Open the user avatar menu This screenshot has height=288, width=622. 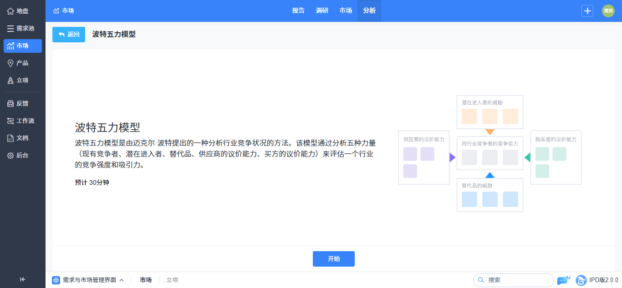click(x=608, y=11)
